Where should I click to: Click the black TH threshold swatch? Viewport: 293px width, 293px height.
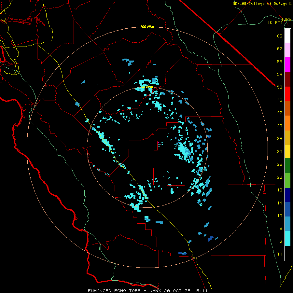[287, 253]
